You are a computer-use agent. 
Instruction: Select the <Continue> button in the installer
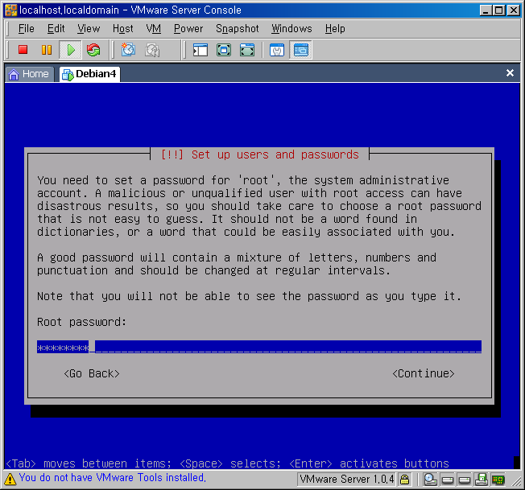(x=424, y=373)
